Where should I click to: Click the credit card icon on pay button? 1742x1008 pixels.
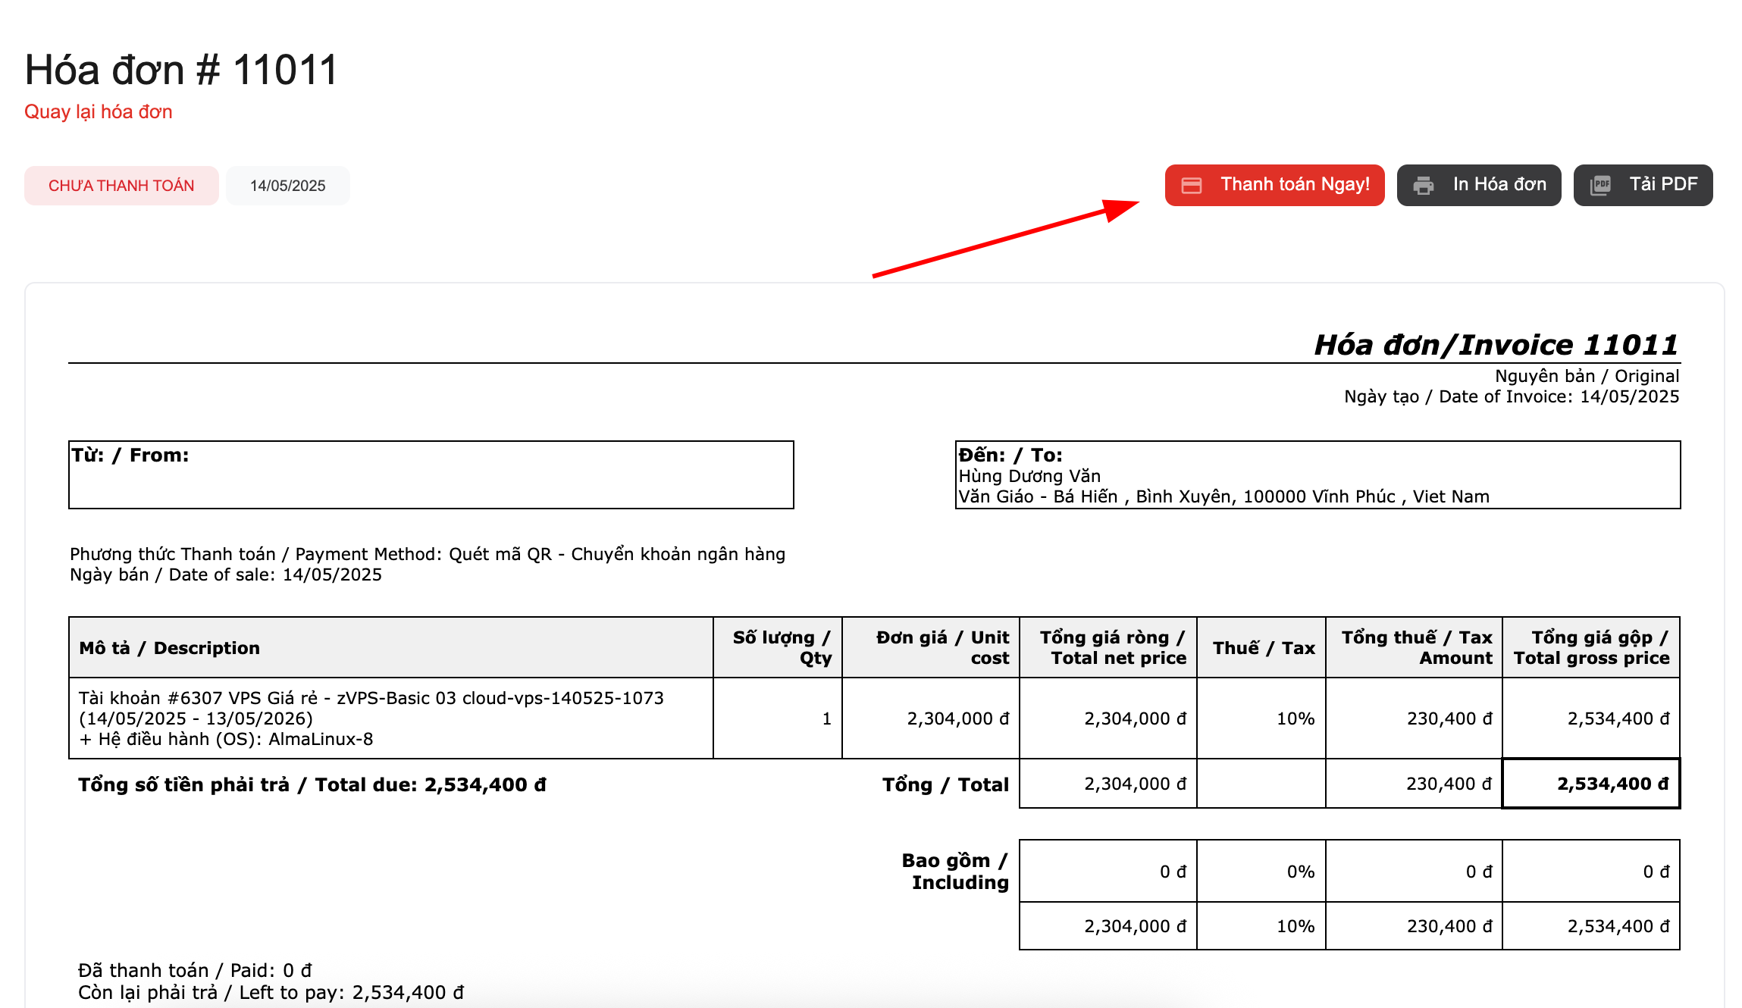pos(1192,185)
